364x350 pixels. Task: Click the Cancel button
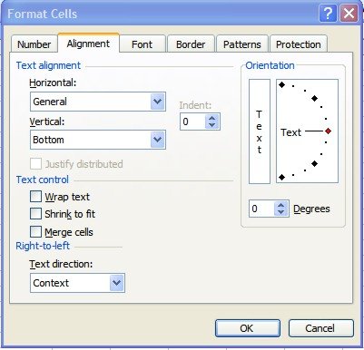[320, 328]
